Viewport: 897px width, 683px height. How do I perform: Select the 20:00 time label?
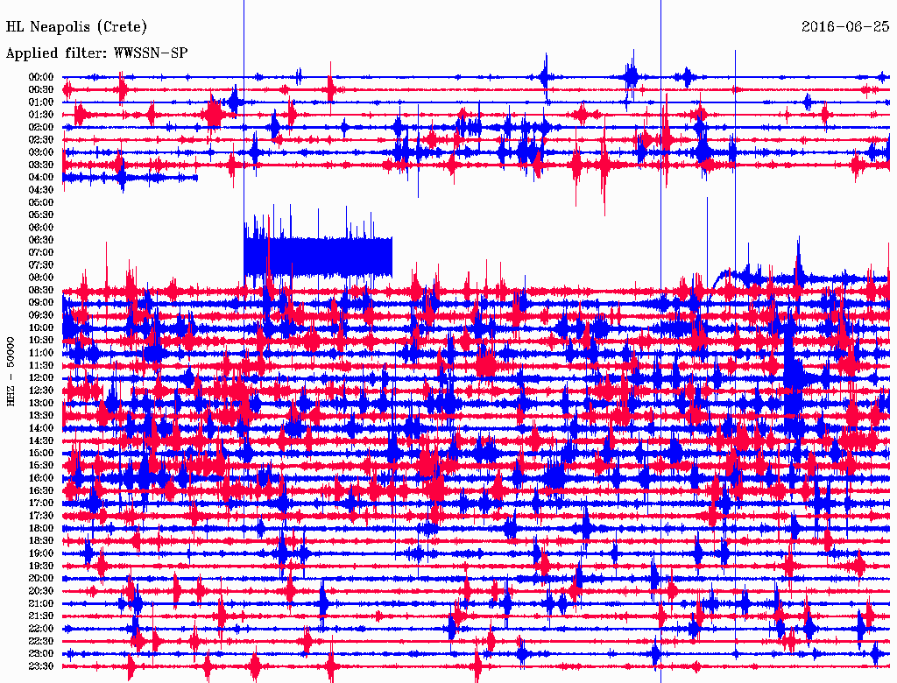tap(41, 579)
